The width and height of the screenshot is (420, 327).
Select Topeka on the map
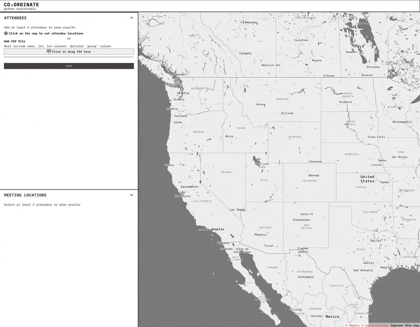385,182
